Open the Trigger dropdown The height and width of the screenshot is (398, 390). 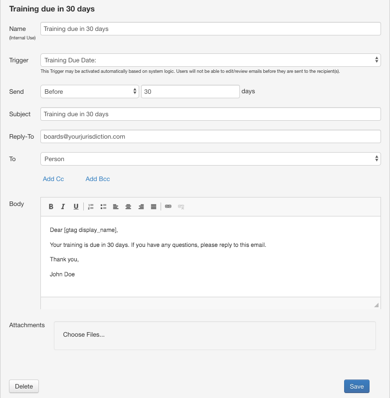tap(210, 60)
